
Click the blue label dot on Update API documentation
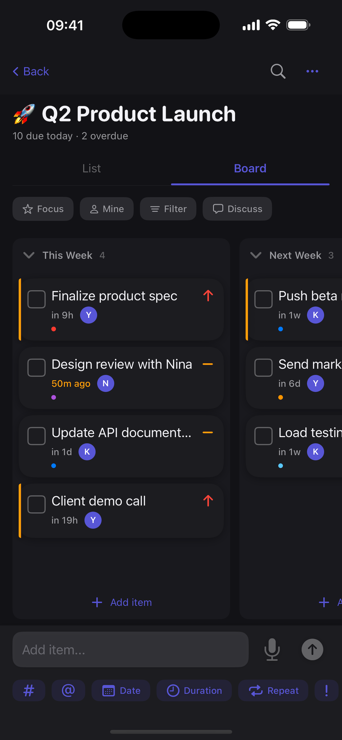(x=54, y=466)
